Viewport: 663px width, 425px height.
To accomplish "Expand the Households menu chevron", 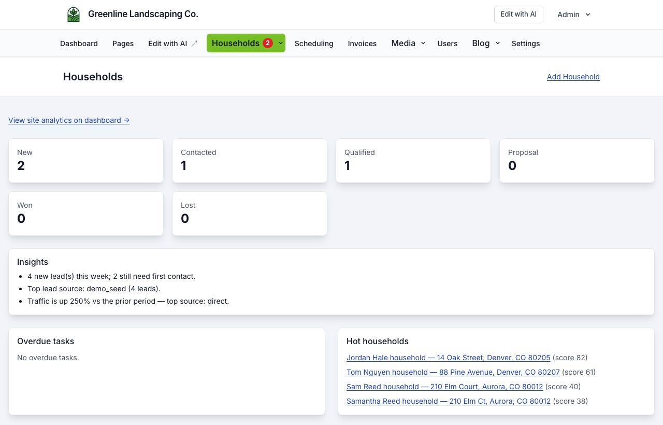I will pos(281,43).
